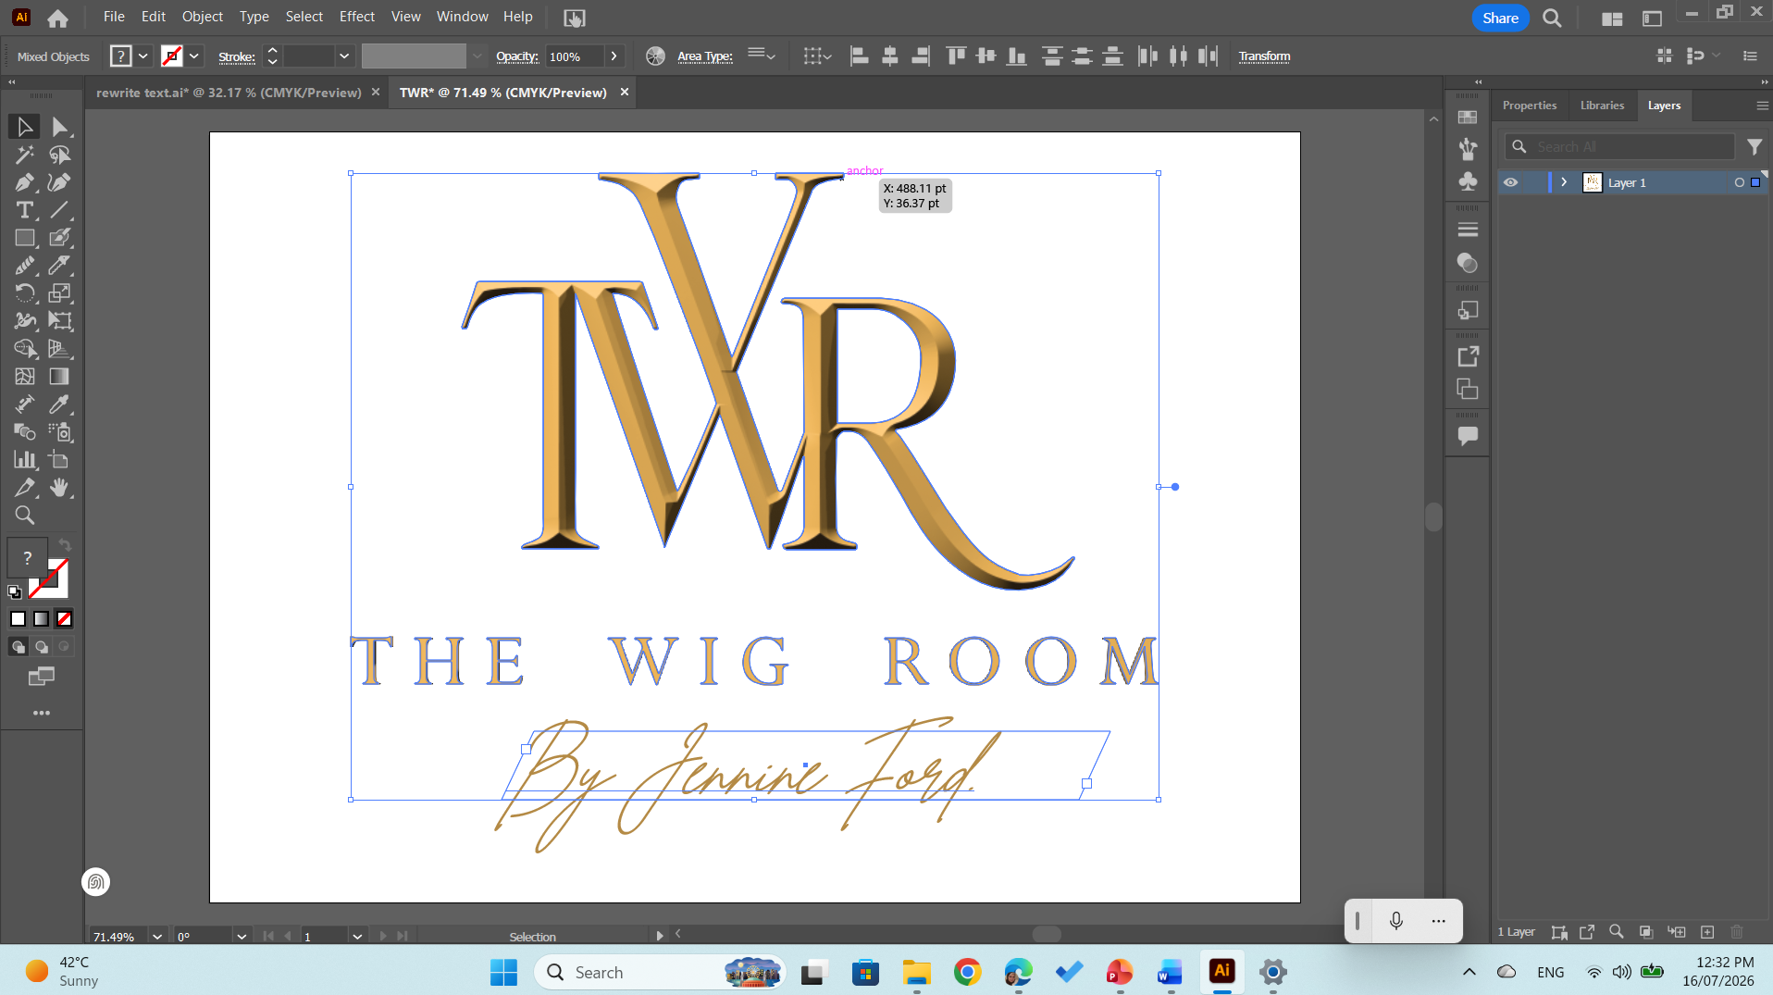Open the Object menu

point(202,17)
